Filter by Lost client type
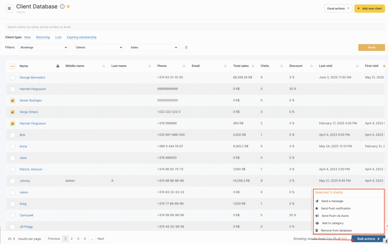This screenshot has width=388, height=244. click(x=58, y=37)
